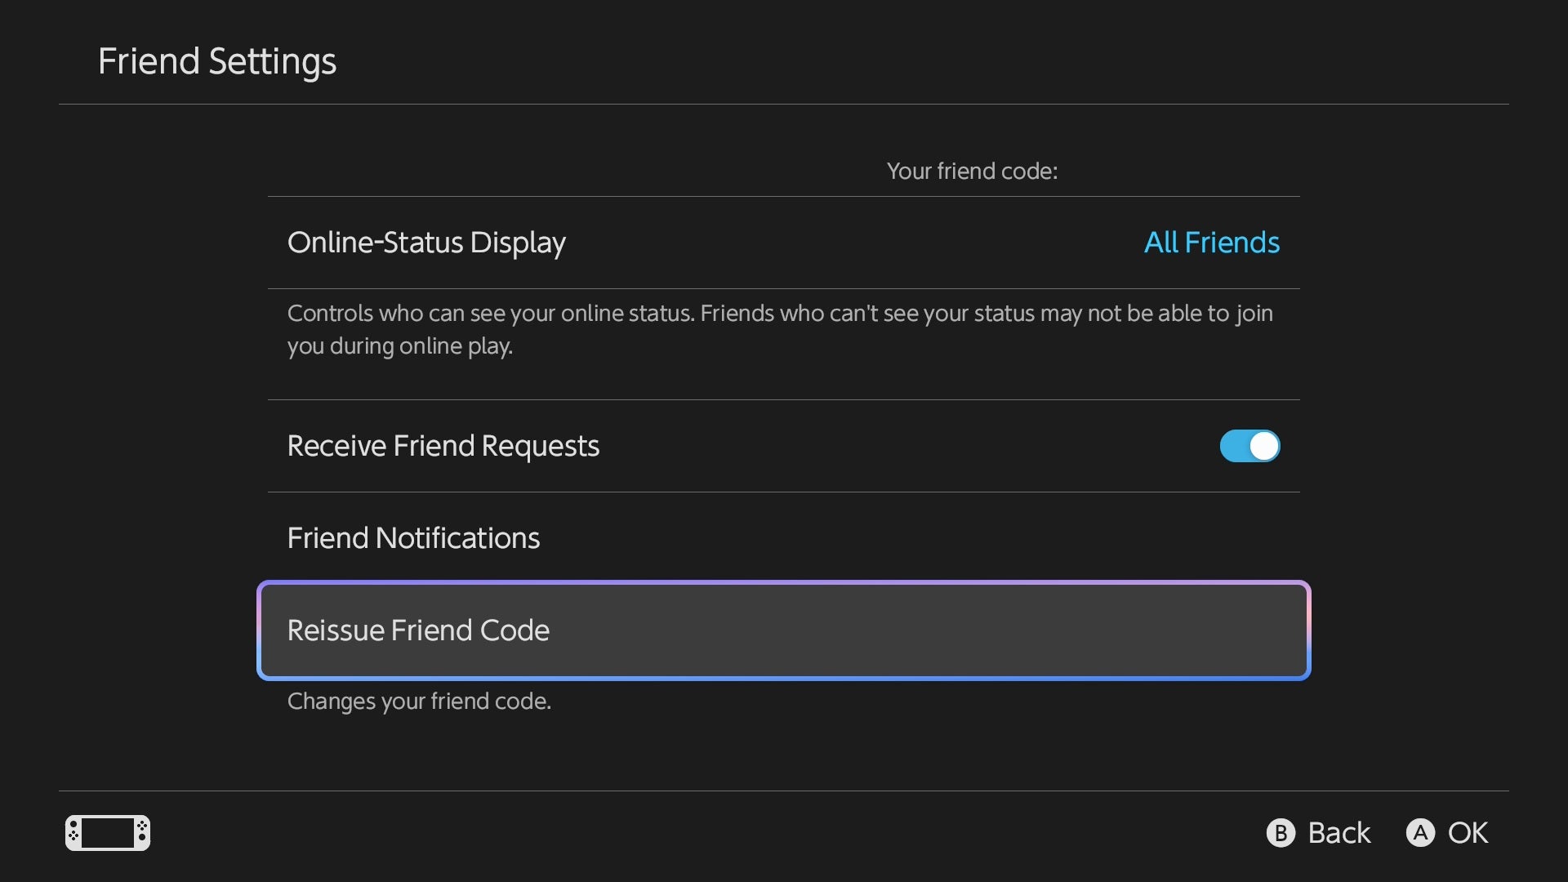This screenshot has height=882, width=1568.
Task: Click the "Changes your friend code." hint
Action: pyautogui.click(x=419, y=702)
